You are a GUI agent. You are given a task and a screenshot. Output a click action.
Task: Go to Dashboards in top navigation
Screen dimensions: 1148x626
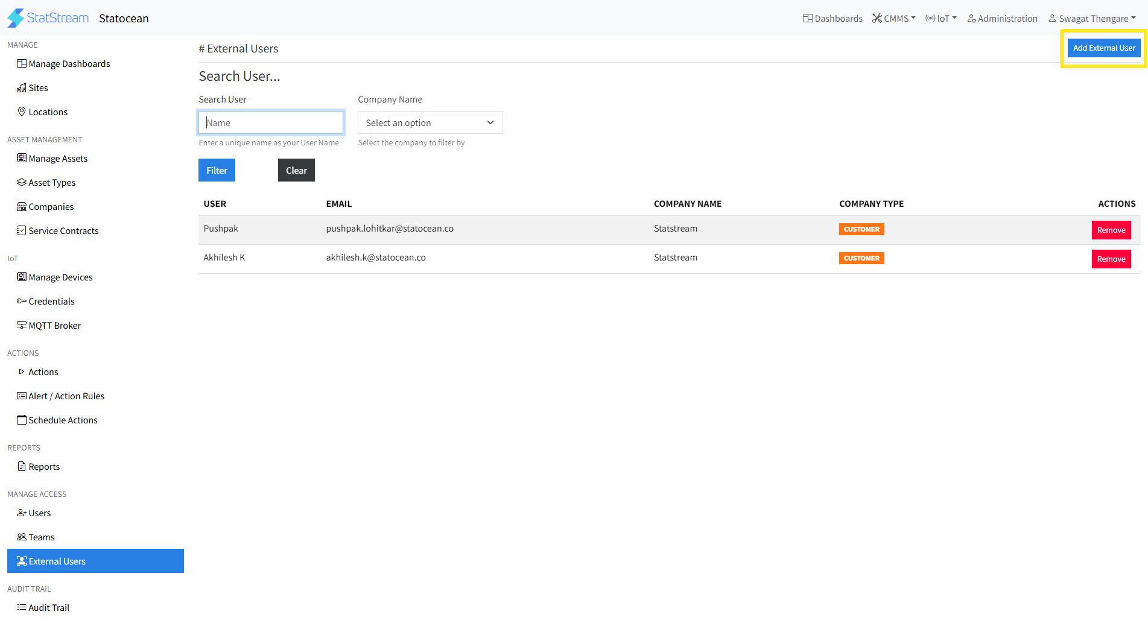[x=832, y=19]
